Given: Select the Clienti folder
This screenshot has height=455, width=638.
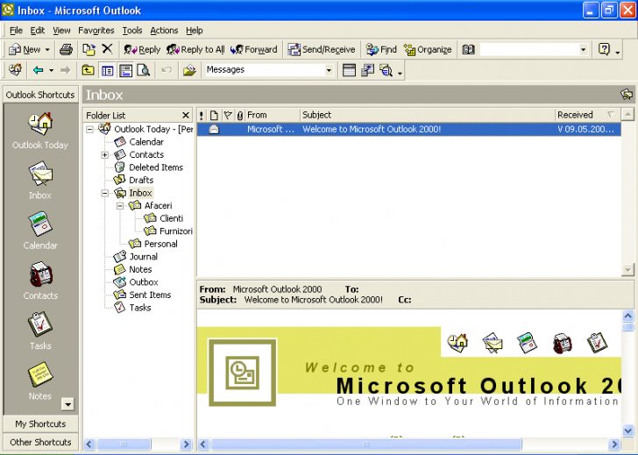Looking at the screenshot, I should coord(171,218).
